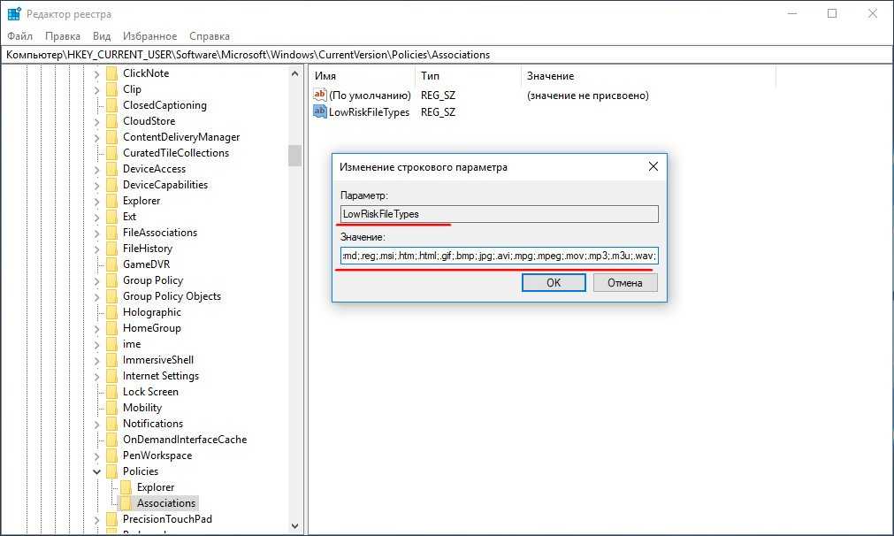Click the Associations folder icon
Viewport: 894px width, 536px height.
point(126,503)
